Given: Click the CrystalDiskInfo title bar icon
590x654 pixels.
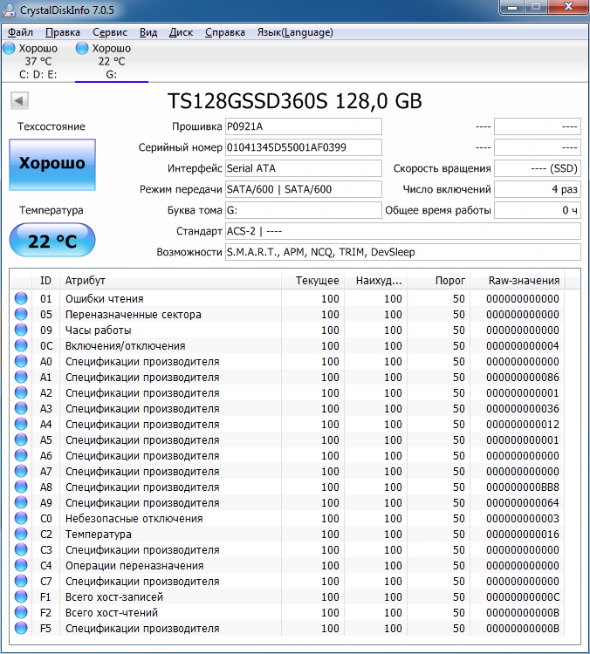Looking at the screenshot, I should (x=9, y=10).
